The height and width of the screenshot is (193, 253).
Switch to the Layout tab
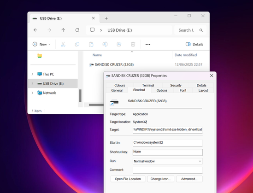(203, 90)
